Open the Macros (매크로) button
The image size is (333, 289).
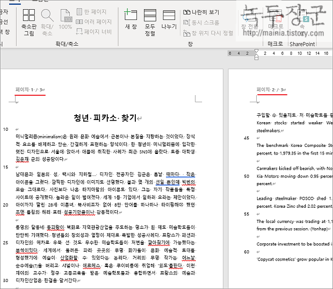pyautogui.click(x=276, y=22)
